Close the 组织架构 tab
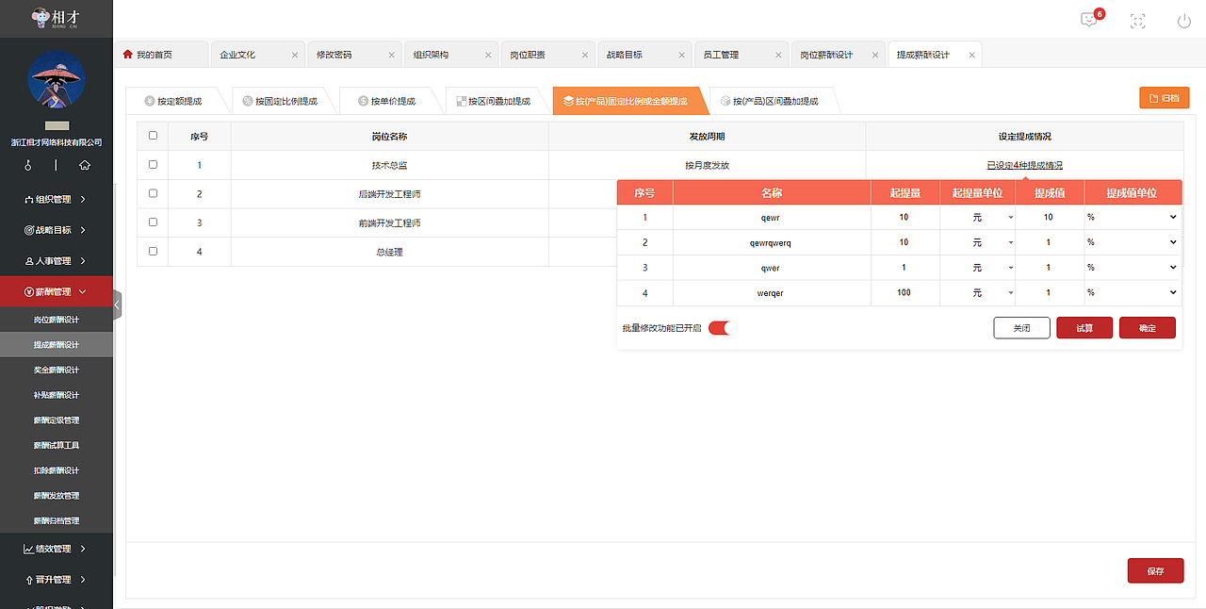 488,55
